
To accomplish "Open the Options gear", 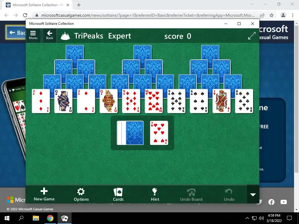I will pos(81,194).
